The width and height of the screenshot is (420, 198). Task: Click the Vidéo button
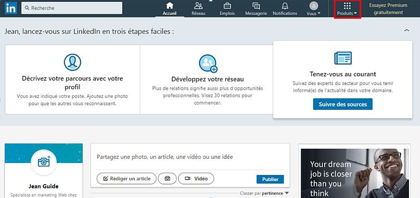click(196, 178)
